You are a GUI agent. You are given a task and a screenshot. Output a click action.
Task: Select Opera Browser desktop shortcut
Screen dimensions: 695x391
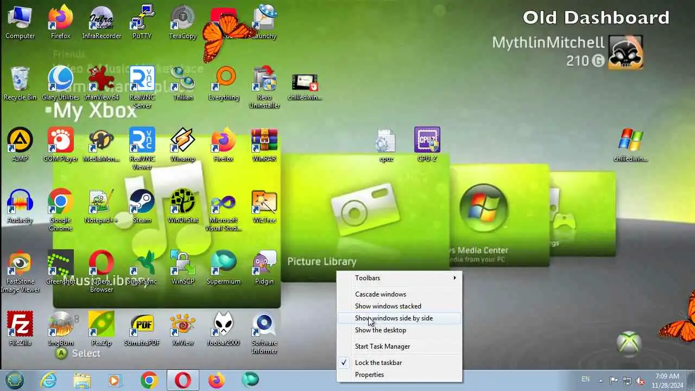tap(102, 271)
